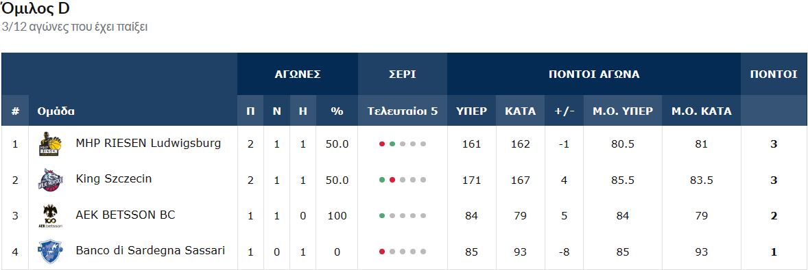The image size is (808, 270).
Task: Sort by the ΚΑΤΑ points column
Action: tap(520, 111)
